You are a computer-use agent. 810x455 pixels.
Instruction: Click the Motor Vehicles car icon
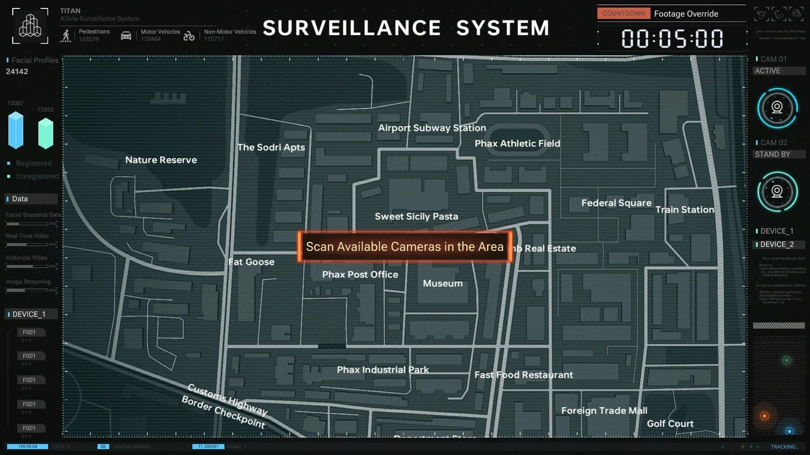click(x=126, y=35)
